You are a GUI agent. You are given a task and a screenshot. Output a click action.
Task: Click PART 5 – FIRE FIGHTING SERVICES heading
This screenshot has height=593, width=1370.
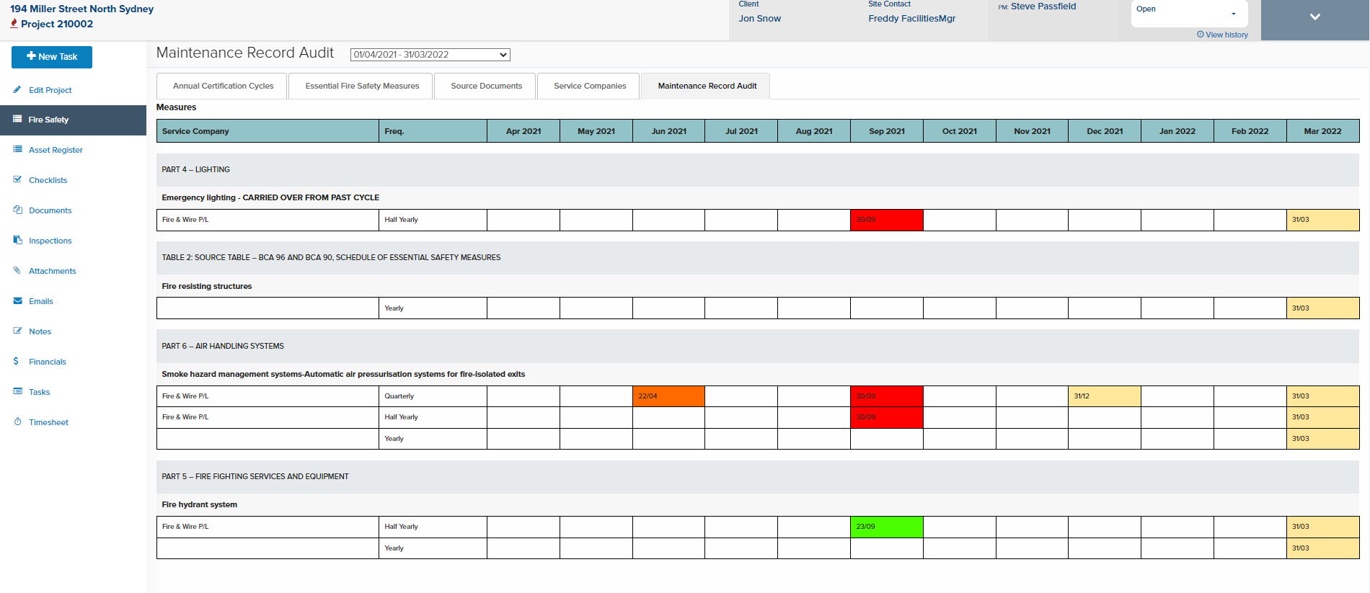255,477
